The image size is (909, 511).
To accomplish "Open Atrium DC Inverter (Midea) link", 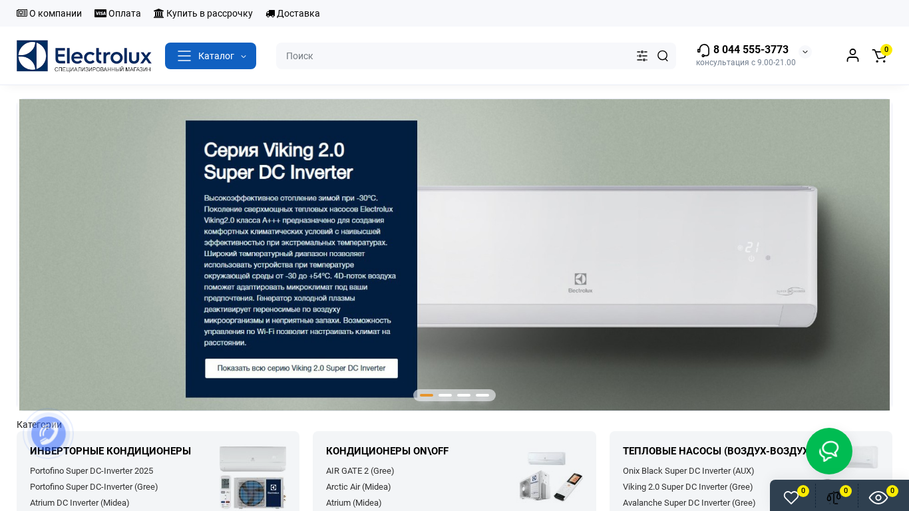I will 80,503.
